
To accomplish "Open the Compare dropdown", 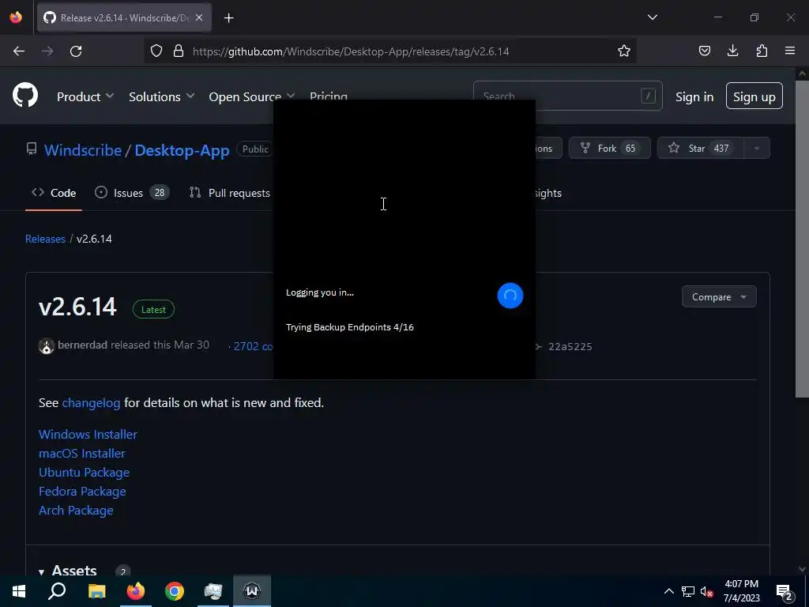I will (719, 297).
